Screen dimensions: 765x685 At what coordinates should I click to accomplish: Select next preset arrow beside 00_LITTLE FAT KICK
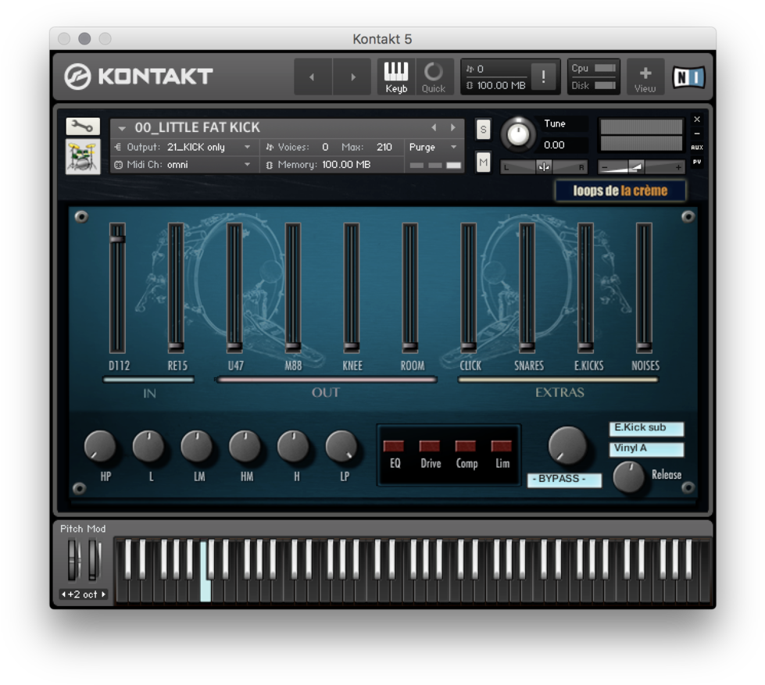click(x=453, y=128)
